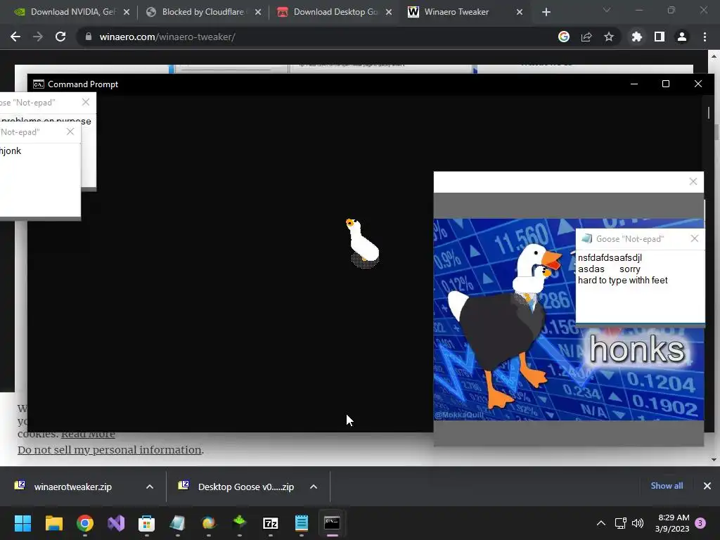Open the Desktop Goose notepad-style taskbar icon

click(177, 523)
